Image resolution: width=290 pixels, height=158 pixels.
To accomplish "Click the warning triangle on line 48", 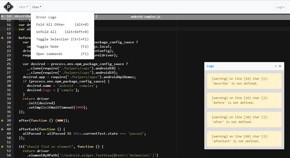I will click(x=2, y=129).
